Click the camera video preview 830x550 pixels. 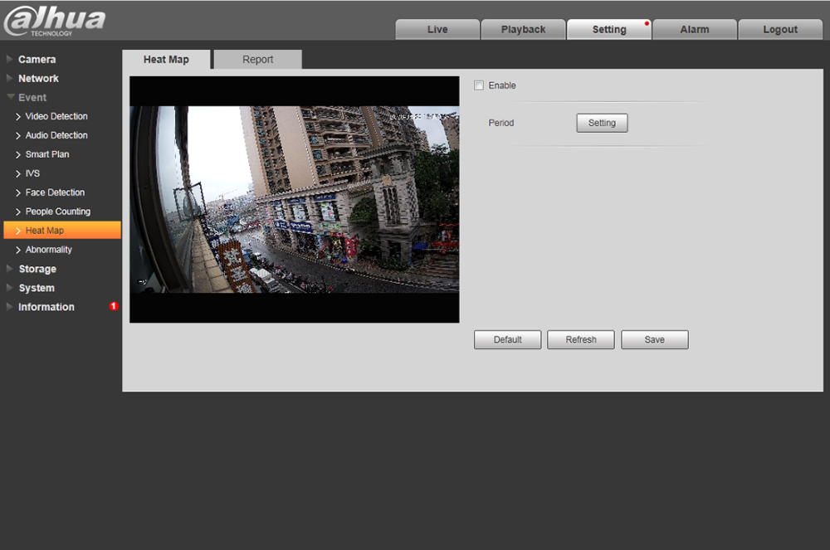pyautogui.click(x=294, y=199)
